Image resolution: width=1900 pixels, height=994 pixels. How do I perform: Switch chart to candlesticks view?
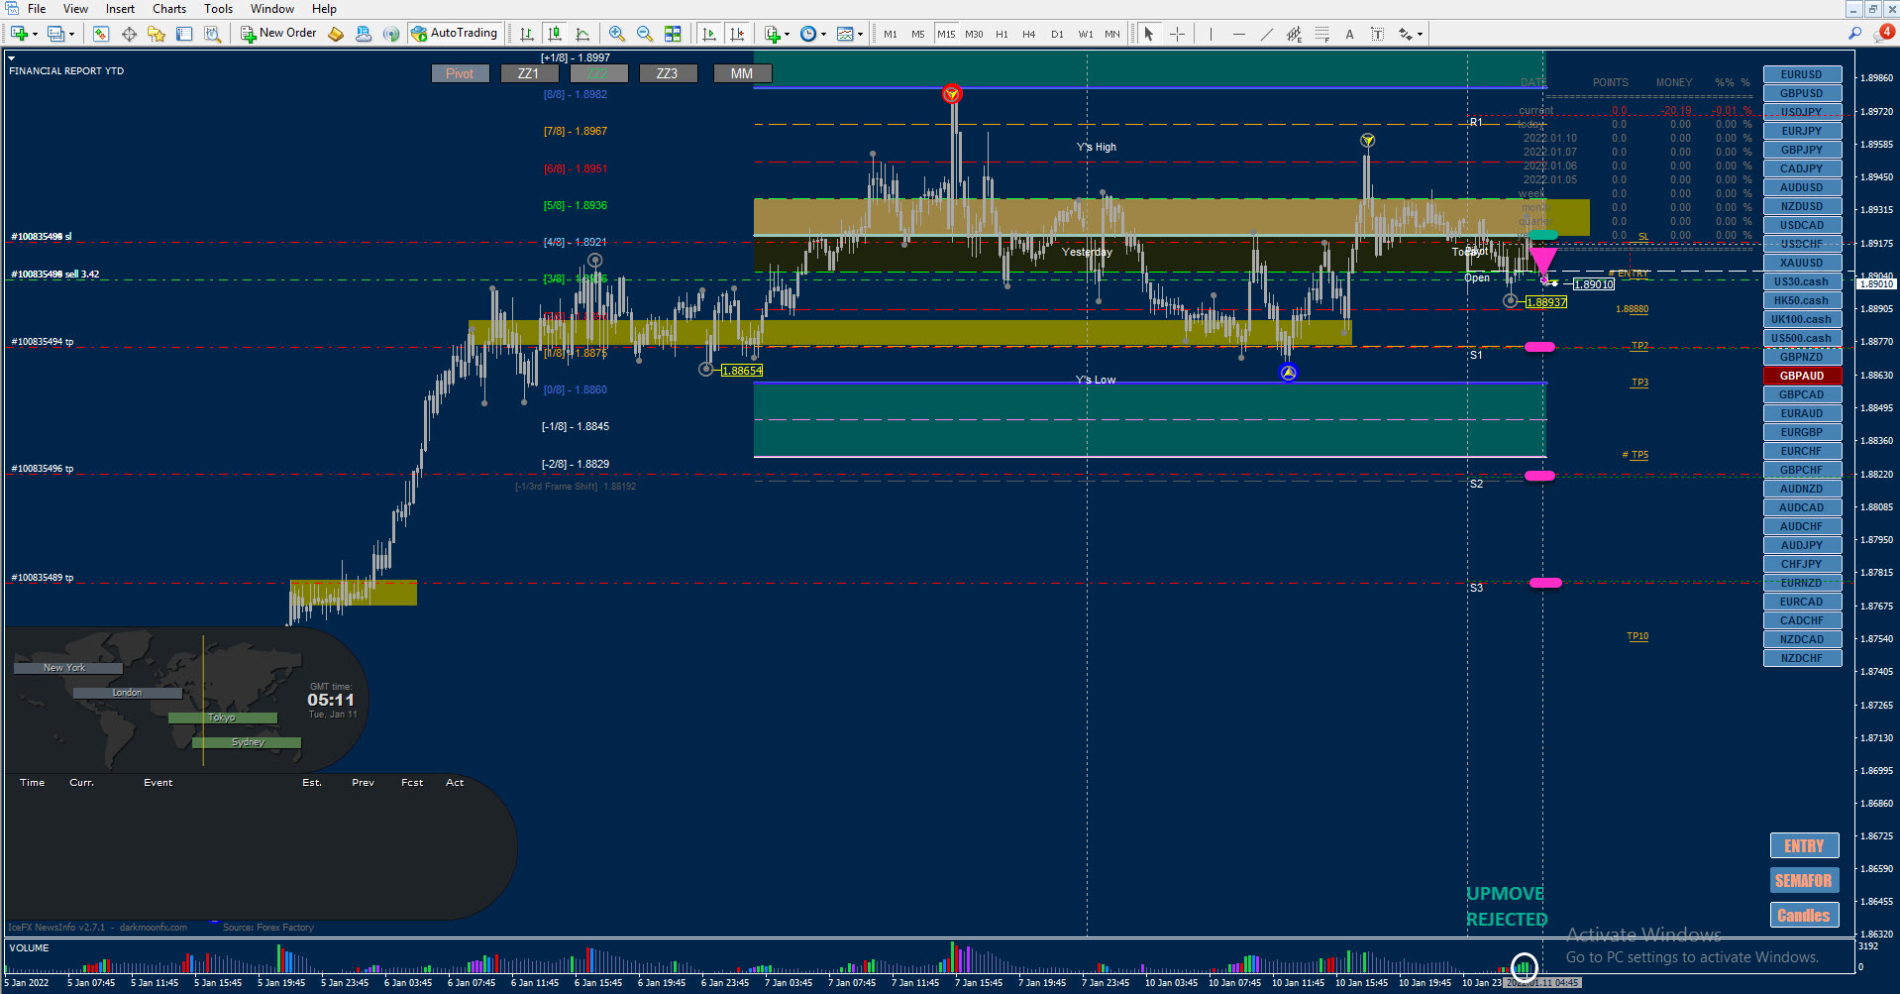555,34
